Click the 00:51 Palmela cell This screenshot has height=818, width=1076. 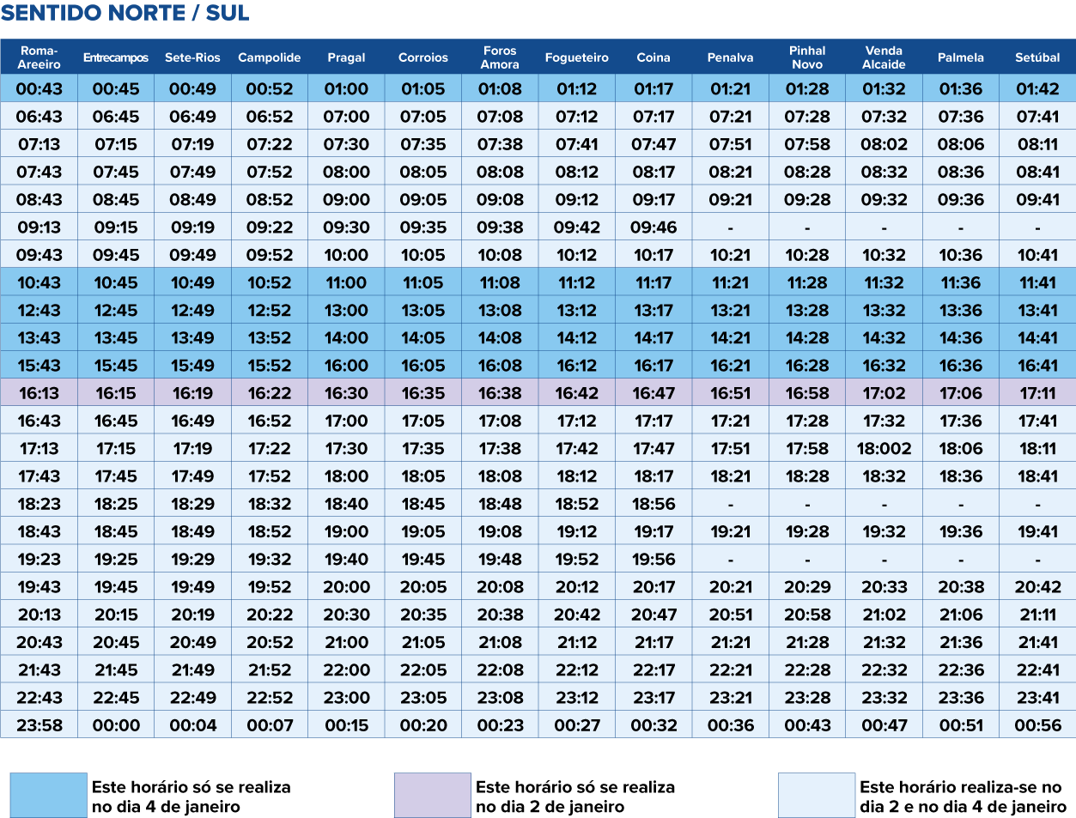pos(961,725)
